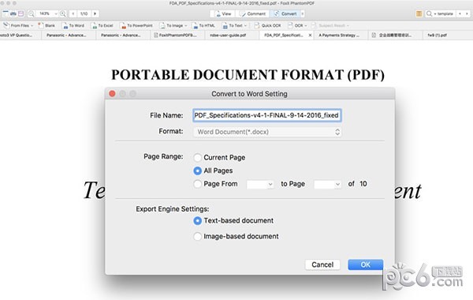This screenshot has height=300, width=473.
Task: Click the orange panel layout icon
Action: click(419, 13)
